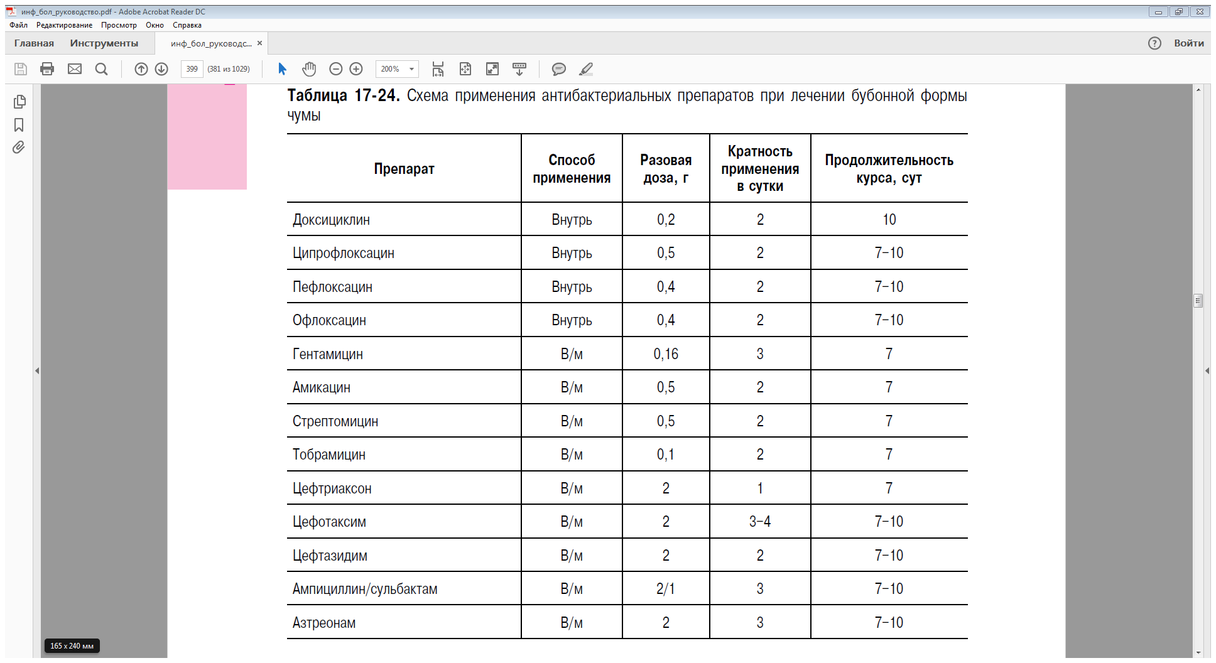Viewport: 1216px width, 663px height.
Task: Open read mode keyboard tool icon
Action: click(x=519, y=69)
